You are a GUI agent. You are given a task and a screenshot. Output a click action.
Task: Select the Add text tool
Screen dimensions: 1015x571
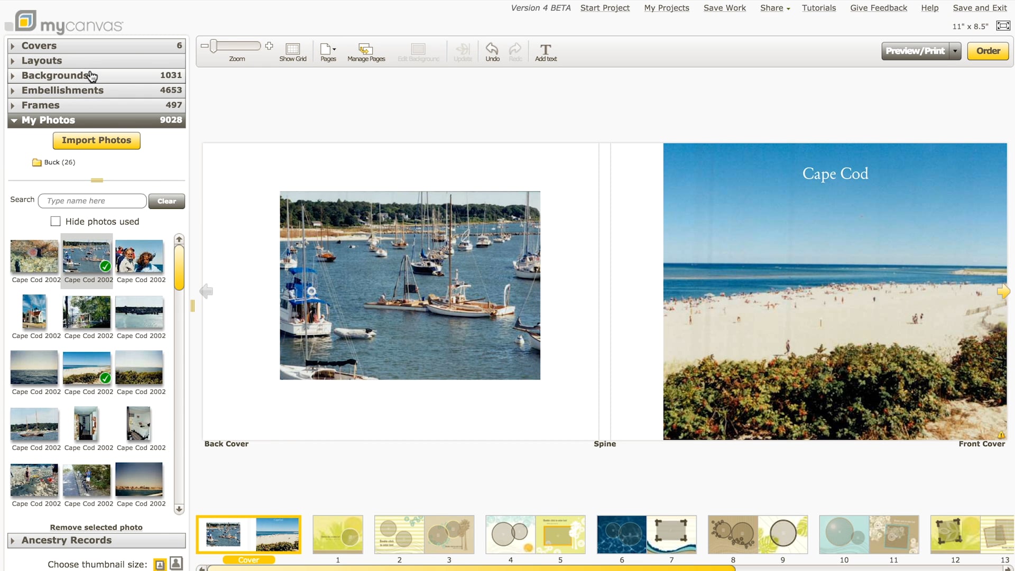pos(546,50)
